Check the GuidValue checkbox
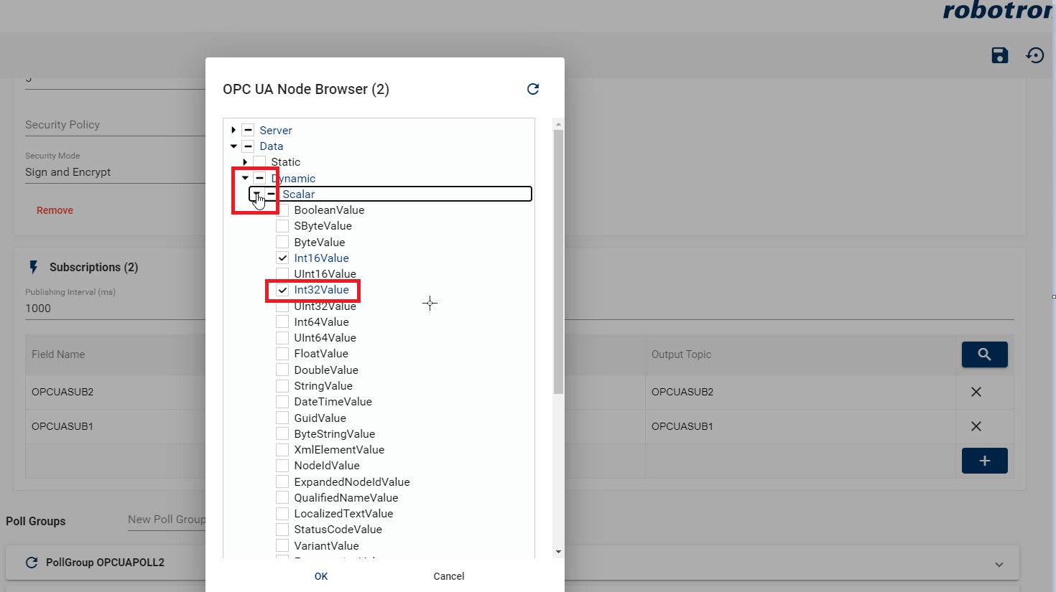 click(x=282, y=418)
